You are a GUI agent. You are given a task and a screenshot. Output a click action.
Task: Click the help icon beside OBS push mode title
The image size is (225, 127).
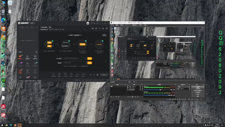click(x=81, y=35)
